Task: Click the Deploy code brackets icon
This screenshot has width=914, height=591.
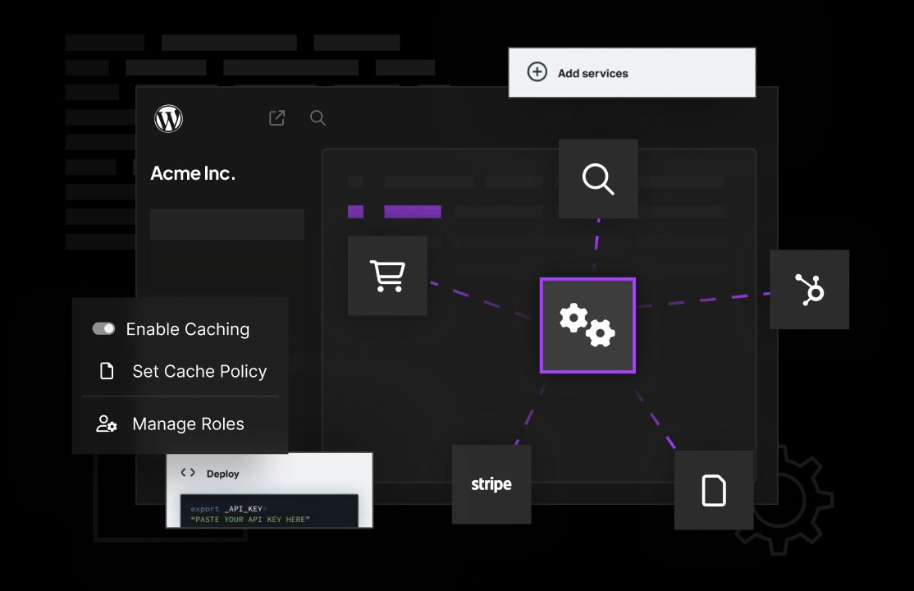Action: pyautogui.click(x=188, y=473)
